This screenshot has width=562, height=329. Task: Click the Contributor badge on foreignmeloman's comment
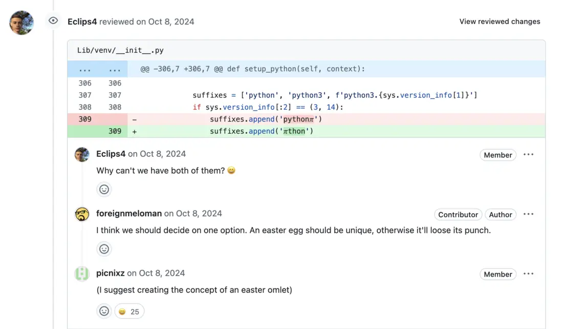coord(458,215)
